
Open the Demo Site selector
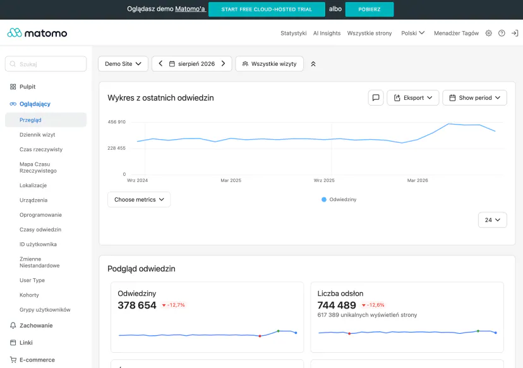click(x=123, y=63)
